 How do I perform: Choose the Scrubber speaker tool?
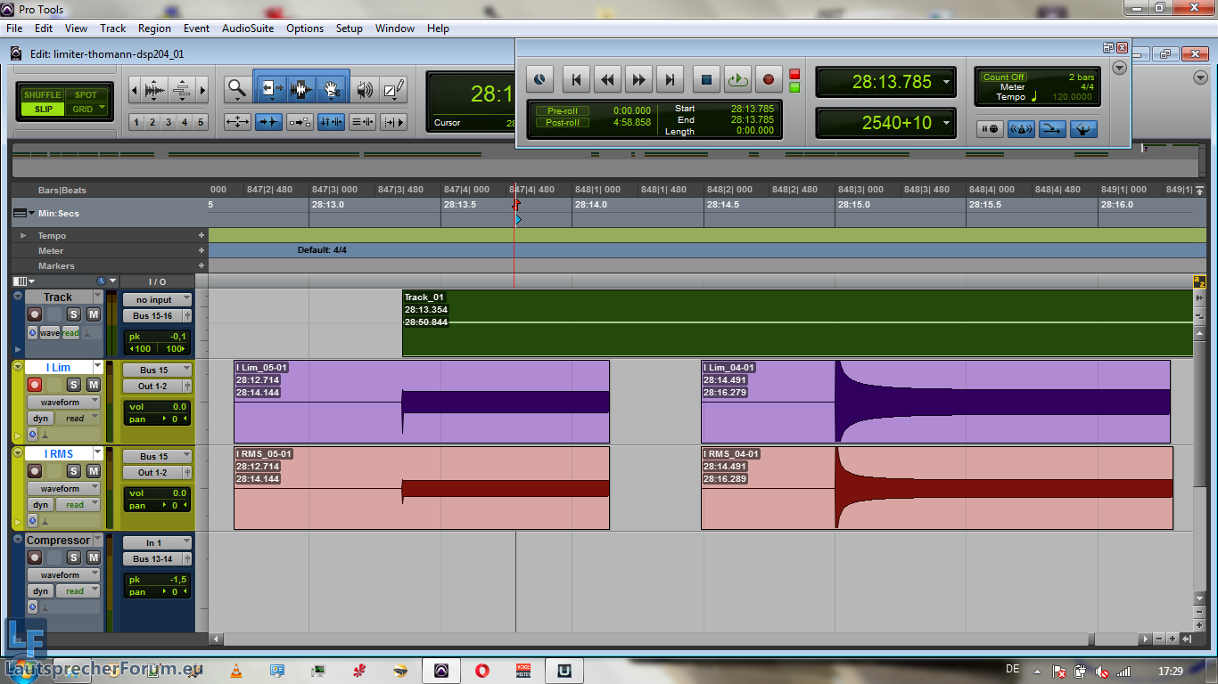click(364, 89)
